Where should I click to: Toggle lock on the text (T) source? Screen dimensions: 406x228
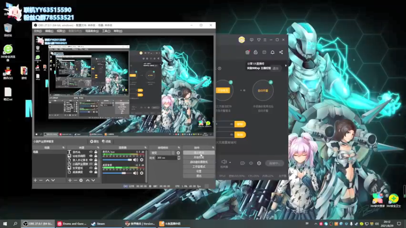(x=96, y=152)
